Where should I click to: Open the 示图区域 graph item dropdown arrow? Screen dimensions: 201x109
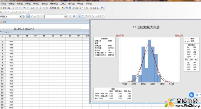point(20,17)
